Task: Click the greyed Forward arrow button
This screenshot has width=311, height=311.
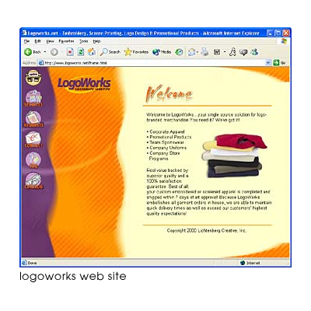Action: pyautogui.click(x=54, y=52)
